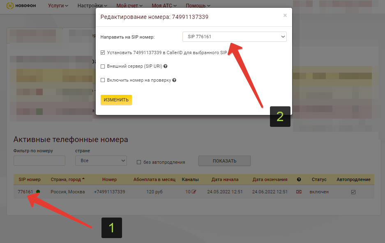This screenshot has height=243, width=385.
Task: Click the ИЗМЕНИТЬ button
Action: tap(116, 100)
